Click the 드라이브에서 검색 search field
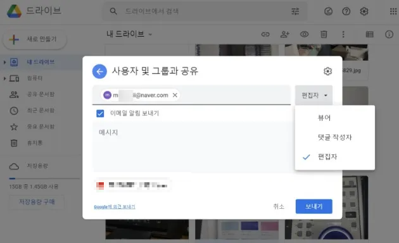 [x=205, y=11]
